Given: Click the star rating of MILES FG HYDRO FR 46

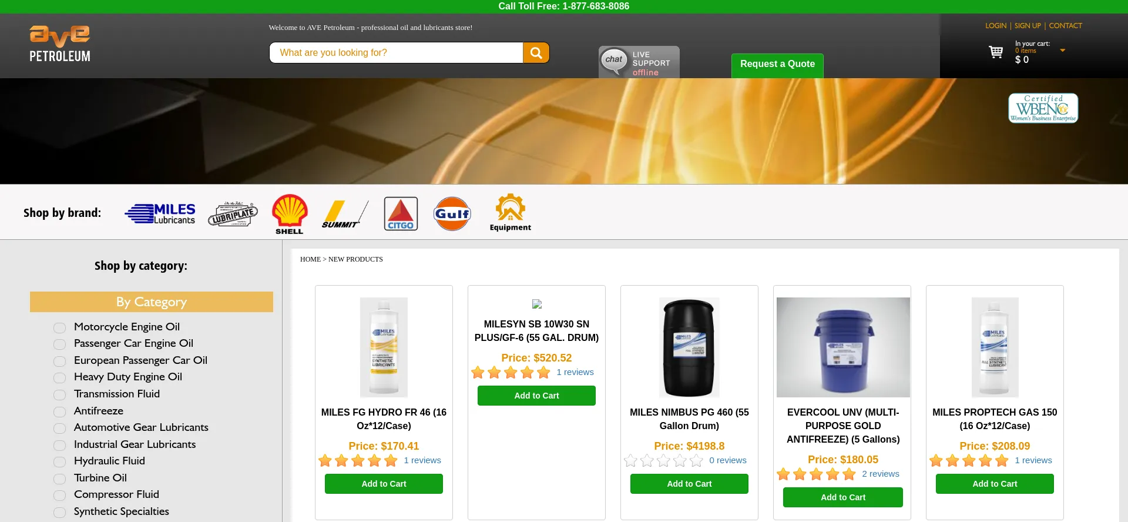Looking at the screenshot, I should click(358, 460).
